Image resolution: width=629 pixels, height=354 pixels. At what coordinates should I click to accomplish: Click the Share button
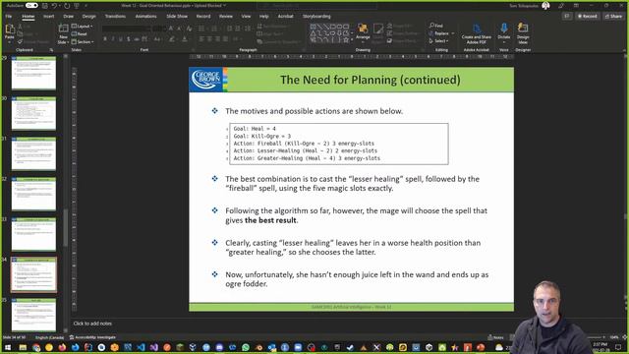tap(613, 17)
